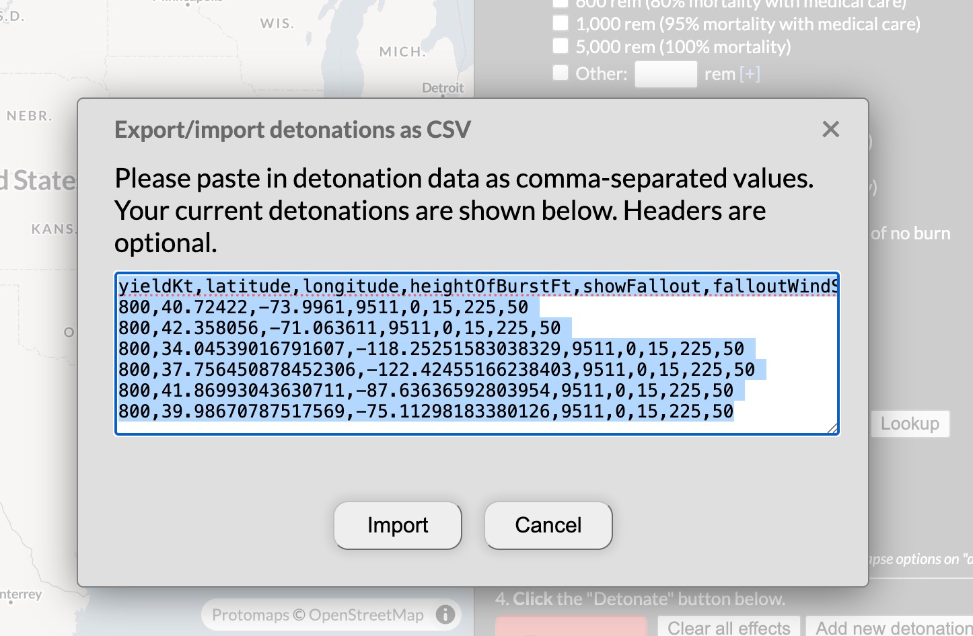Check the Other rem checkbox
Viewport: 973px width, 636px height.
(561, 73)
